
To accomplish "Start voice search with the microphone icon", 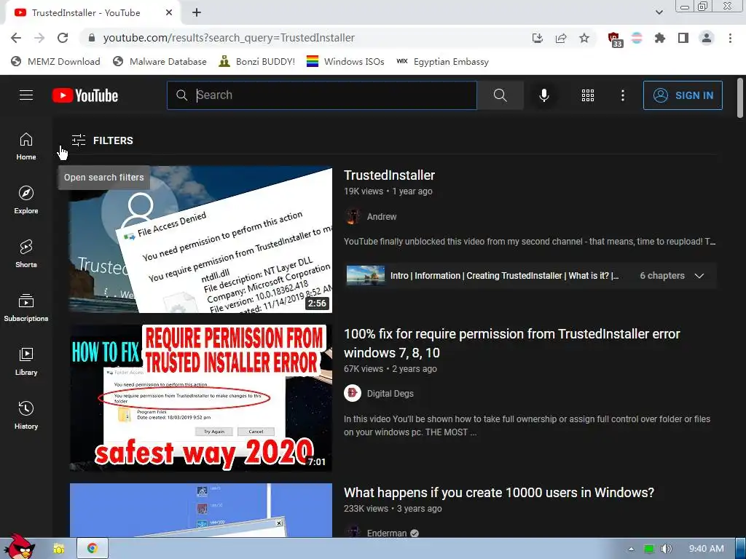I will pyautogui.click(x=543, y=95).
